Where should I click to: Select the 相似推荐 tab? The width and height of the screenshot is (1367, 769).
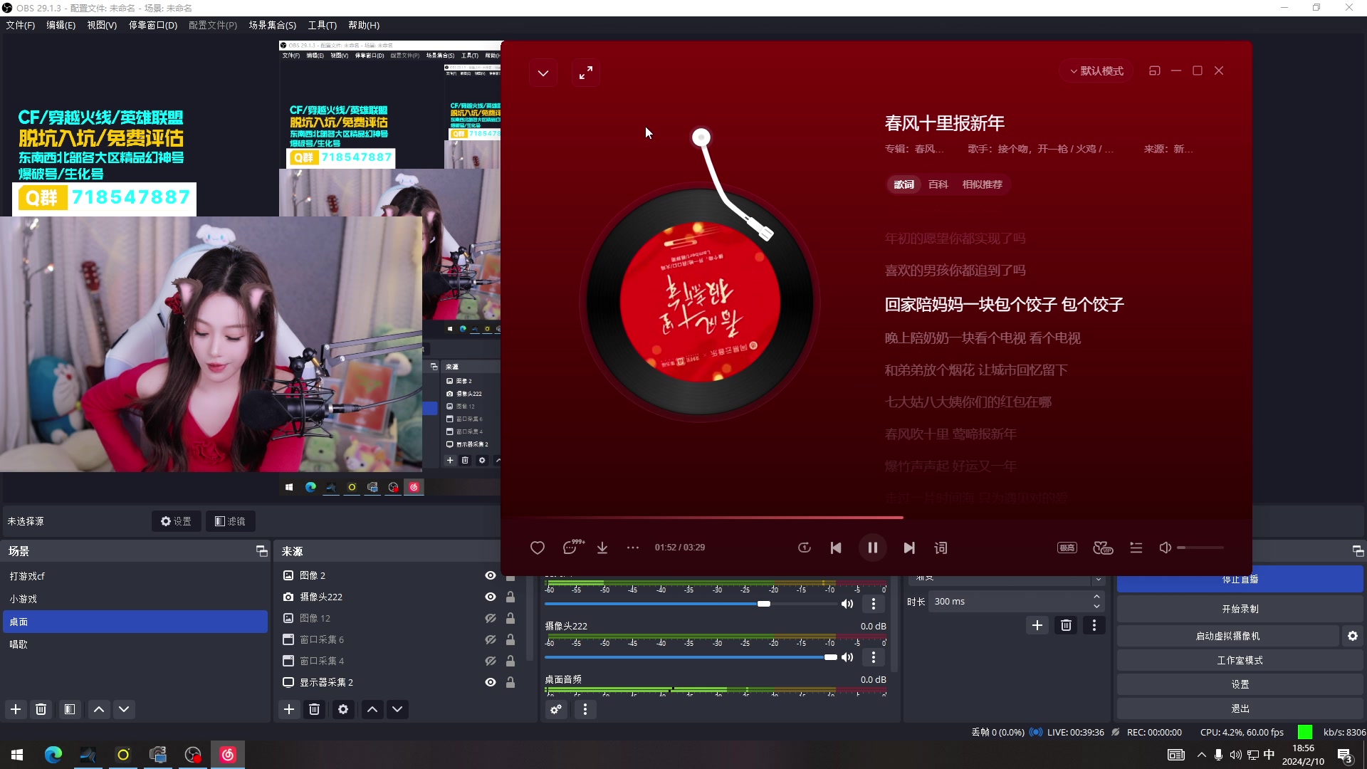point(983,184)
